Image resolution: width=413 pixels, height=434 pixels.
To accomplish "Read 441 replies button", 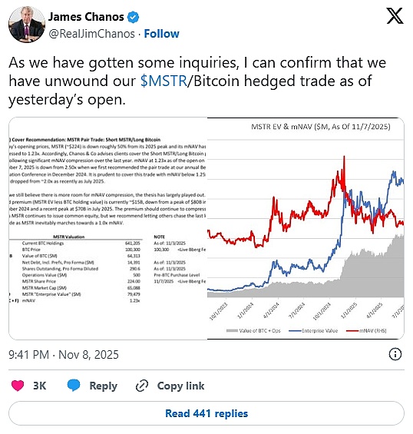I will click(206, 413).
